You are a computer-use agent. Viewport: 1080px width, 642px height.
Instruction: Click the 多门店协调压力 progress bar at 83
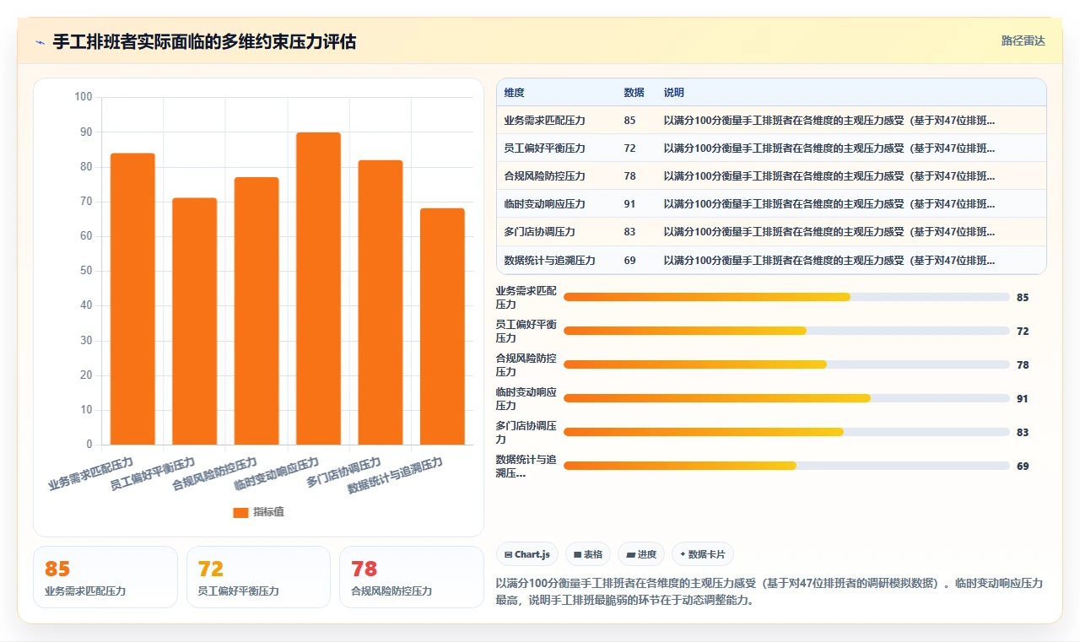tap(786, 432)
